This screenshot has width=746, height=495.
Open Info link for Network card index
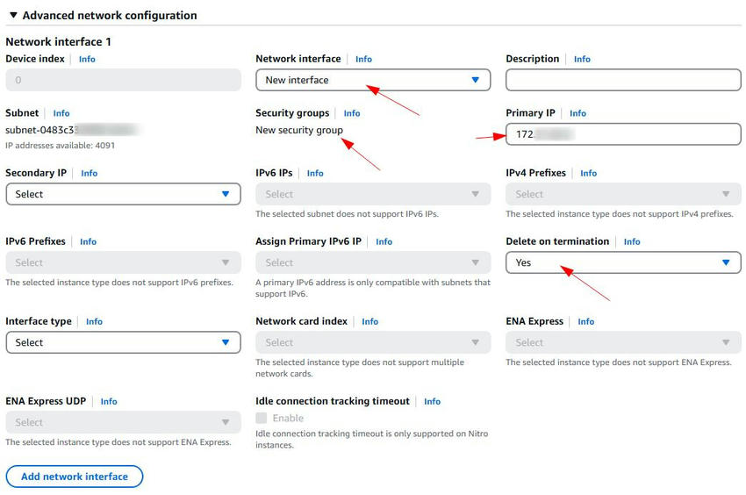tap(370, 321)
